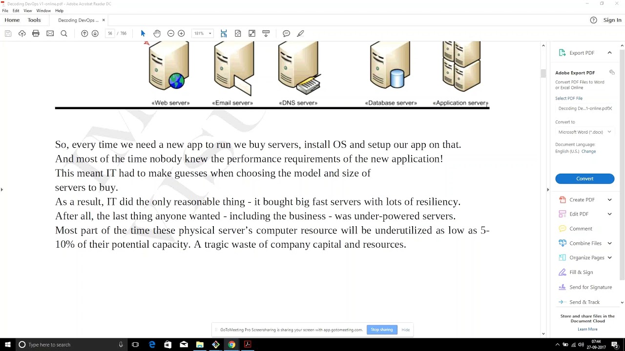Choose the selection arrow tool
Screen dimensions: 625x351
coord(143,34)
